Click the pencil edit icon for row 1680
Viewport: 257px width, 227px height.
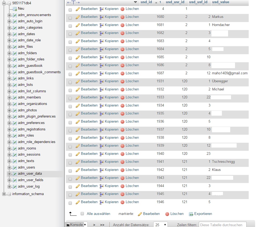[x=78, y=17]
